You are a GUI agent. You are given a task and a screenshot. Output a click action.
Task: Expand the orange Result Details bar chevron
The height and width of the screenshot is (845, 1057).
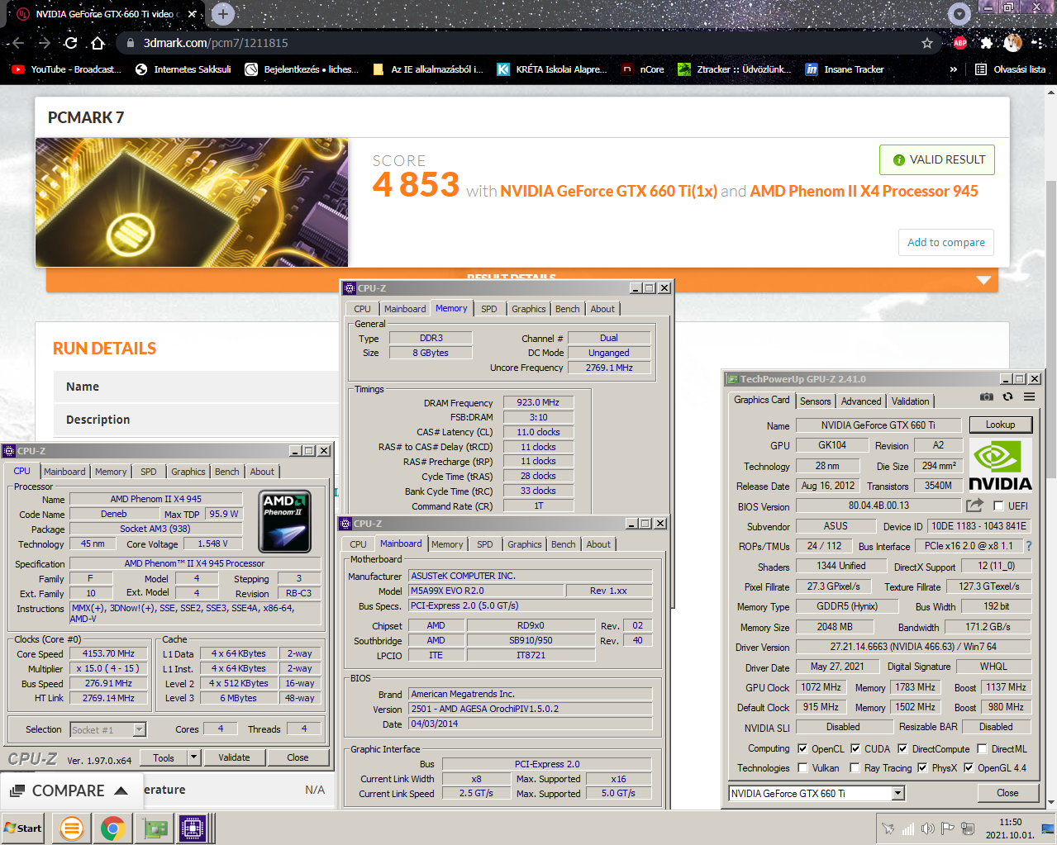983,280
